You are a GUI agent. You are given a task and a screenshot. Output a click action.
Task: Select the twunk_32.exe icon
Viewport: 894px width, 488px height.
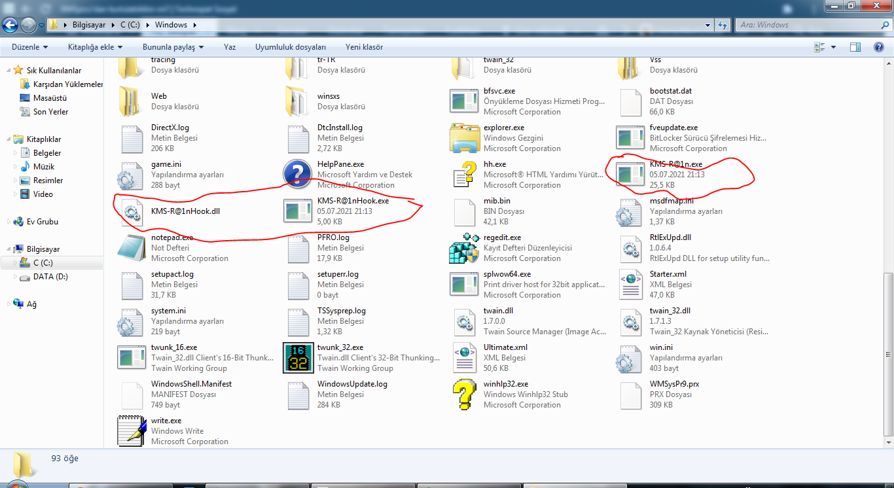pyautogui.click(x=298, y=358)
